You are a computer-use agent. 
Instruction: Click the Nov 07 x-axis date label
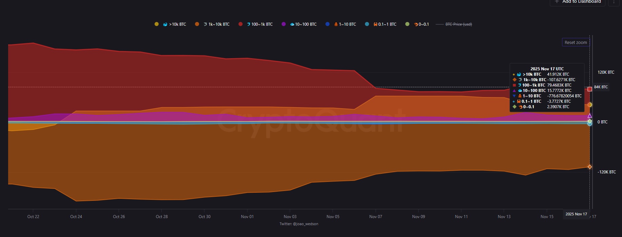point(376,217)
